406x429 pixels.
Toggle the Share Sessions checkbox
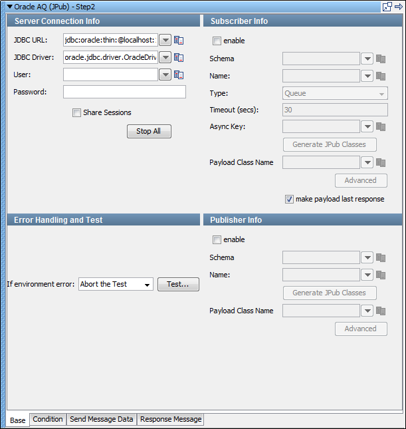(x=76, y=112)
